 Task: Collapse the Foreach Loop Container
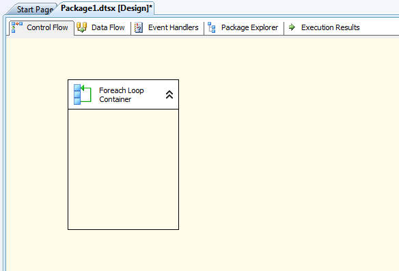tap(169, 94)
